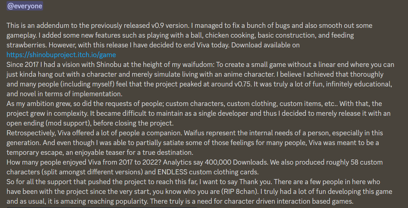Open the shinobuproject.itch.io/game link

[x=61, y=55]
